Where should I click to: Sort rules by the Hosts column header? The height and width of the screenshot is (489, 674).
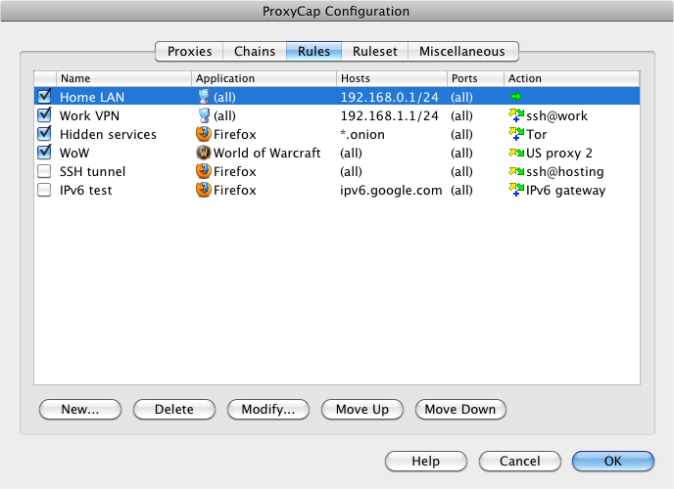tap(391, 78)
